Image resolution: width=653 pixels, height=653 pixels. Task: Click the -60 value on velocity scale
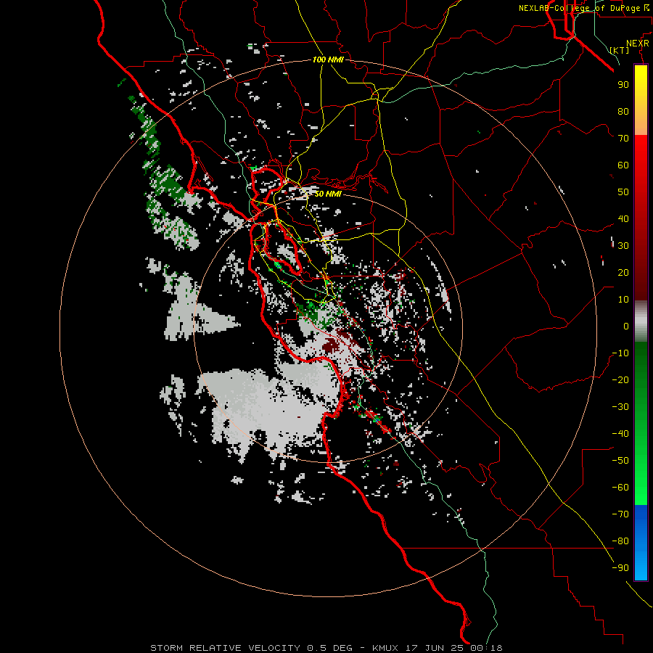click(x=620, y=488)
